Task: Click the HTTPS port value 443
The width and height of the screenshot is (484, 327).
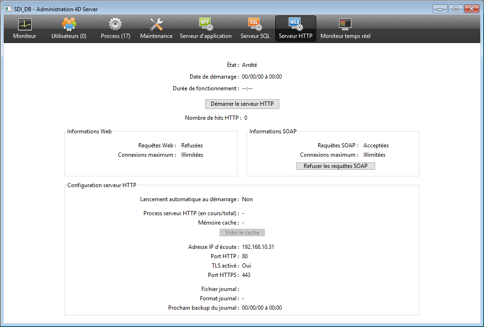Action: click(x=246, y=275)
